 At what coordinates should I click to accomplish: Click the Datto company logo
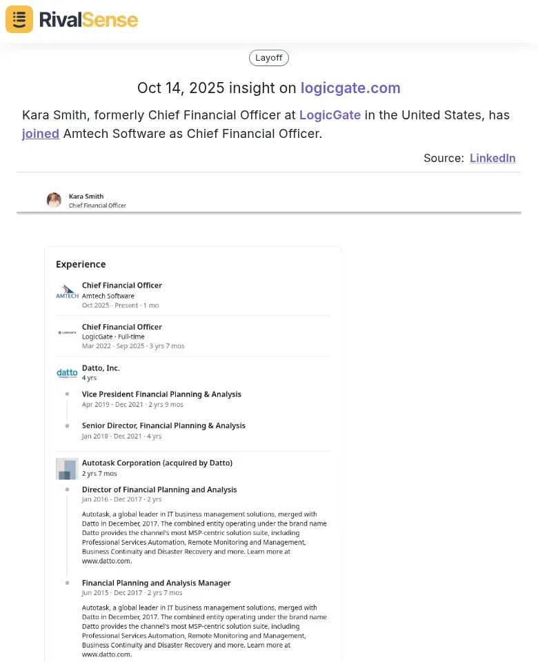point(67,373)
